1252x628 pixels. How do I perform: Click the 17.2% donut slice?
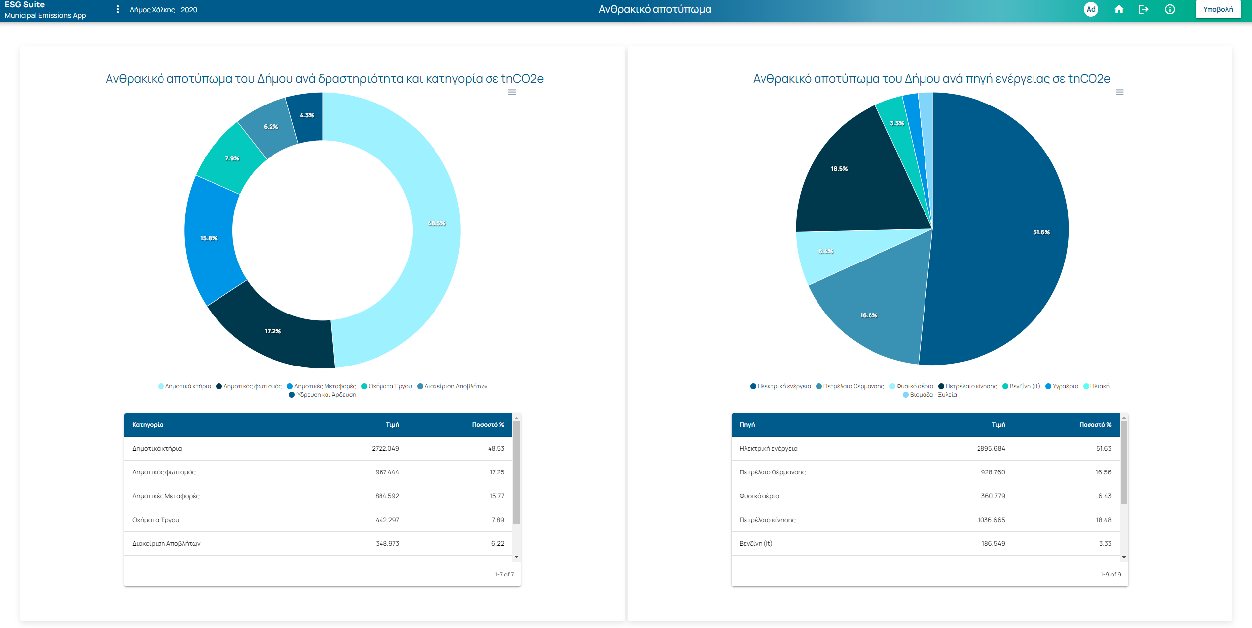[273, 331]
